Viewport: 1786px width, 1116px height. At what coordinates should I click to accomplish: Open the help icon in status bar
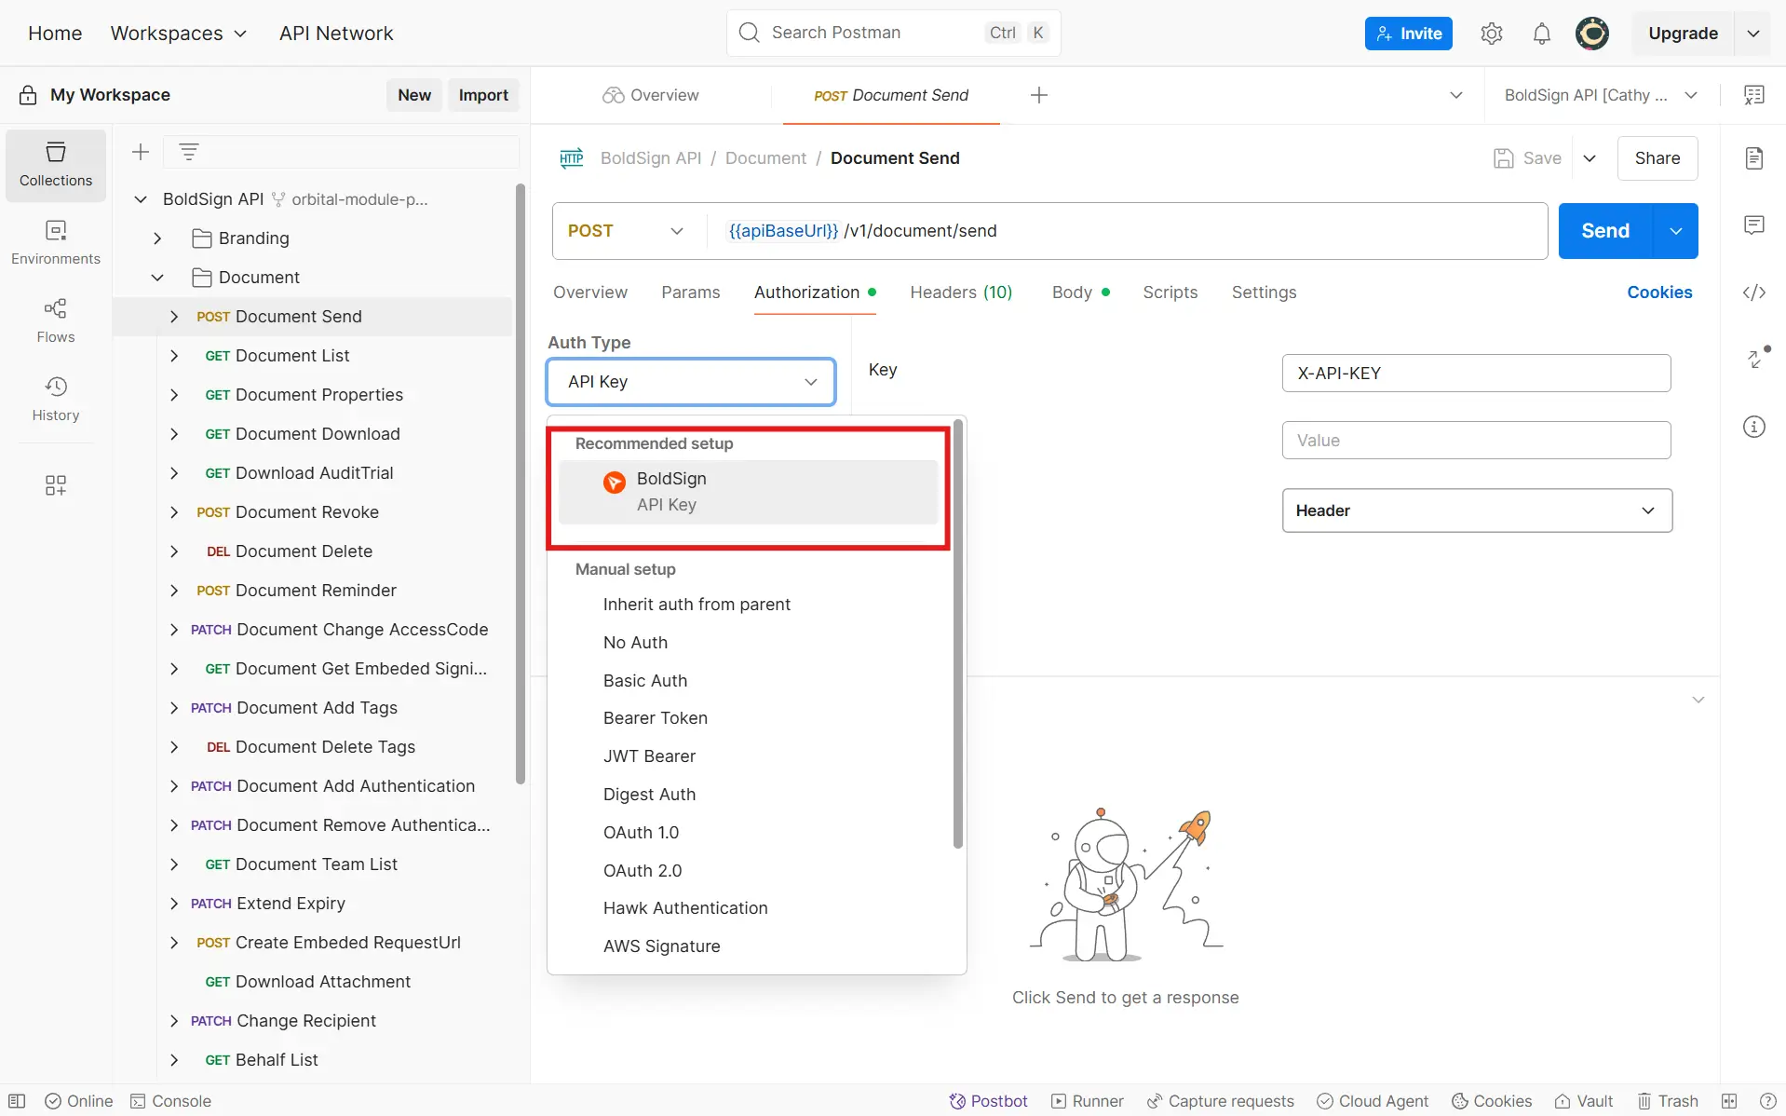(1767, 1101)
